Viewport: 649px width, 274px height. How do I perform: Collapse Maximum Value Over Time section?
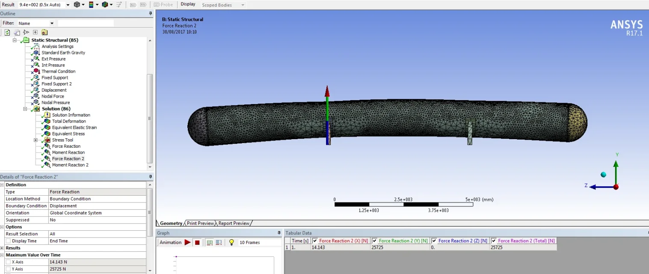[2, 255]
